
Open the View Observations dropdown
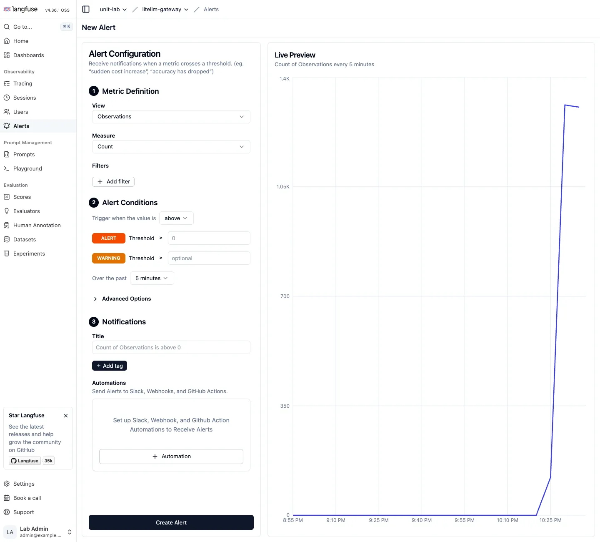coord(171,117)
